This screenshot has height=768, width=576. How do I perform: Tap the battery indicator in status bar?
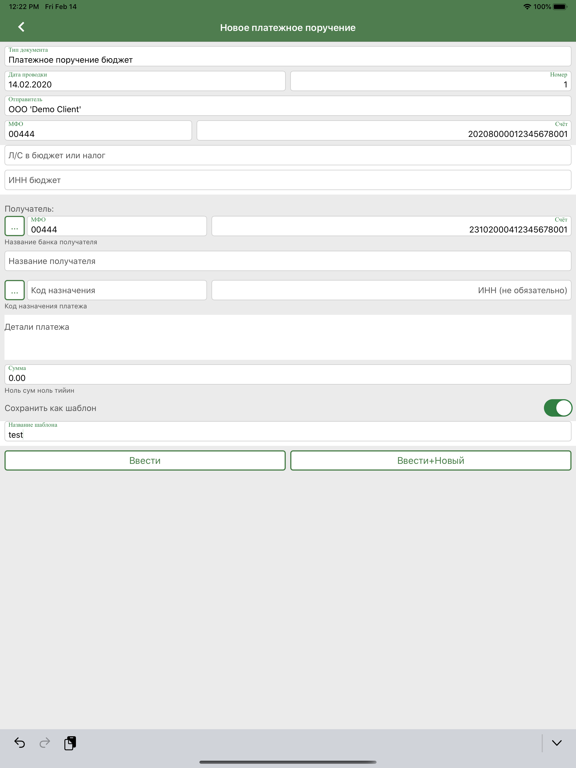click(560, 6)
